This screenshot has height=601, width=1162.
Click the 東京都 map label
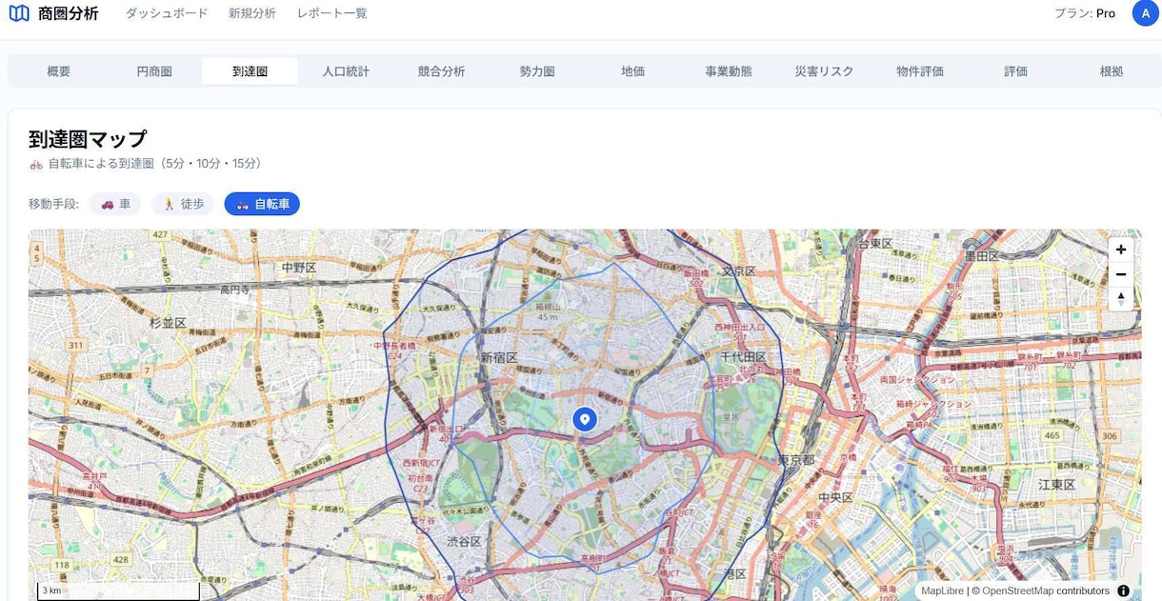point(796,460)
